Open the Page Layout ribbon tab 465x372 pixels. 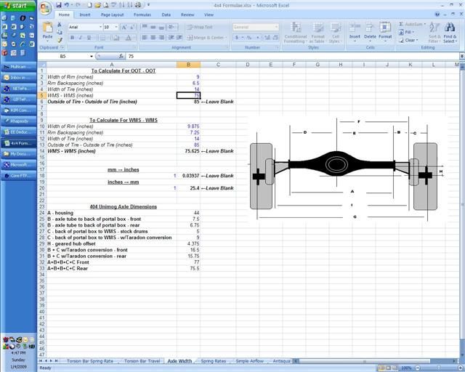(112, 15)
